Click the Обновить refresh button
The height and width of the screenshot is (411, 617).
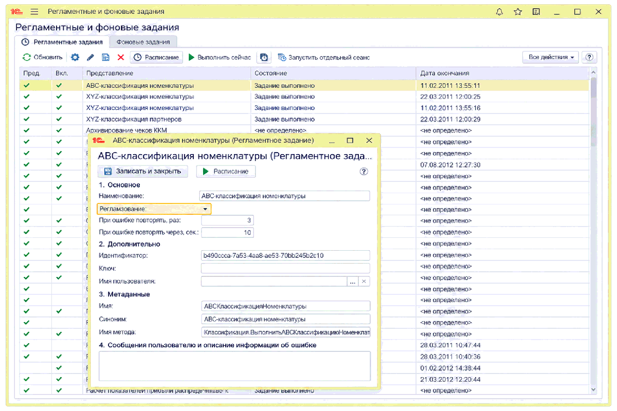point(42,58)
